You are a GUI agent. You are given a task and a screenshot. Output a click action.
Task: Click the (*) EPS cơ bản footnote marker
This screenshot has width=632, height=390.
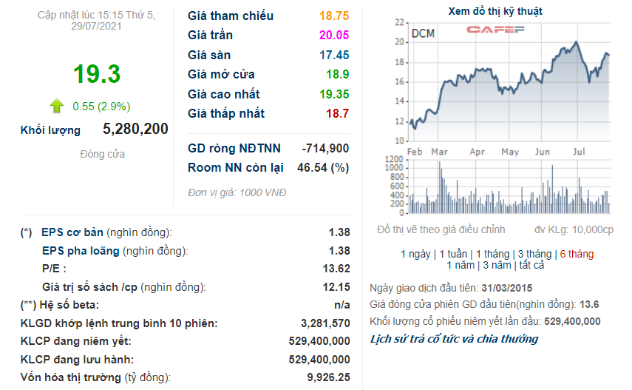click(26, 232)
